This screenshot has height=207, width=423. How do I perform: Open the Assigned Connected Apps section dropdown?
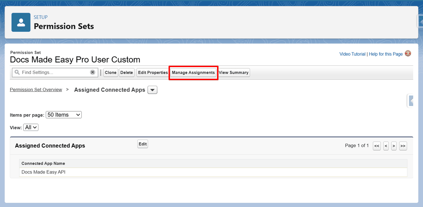(152, 90)
